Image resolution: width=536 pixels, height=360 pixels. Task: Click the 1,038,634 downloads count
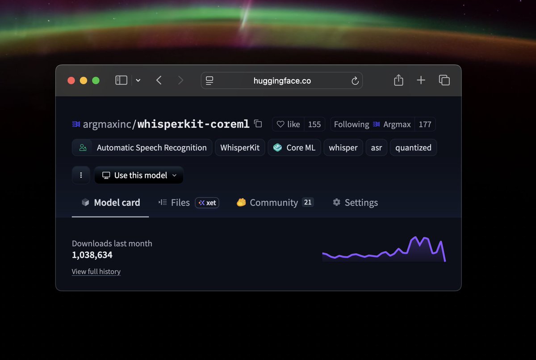click(x=92, y=255)
